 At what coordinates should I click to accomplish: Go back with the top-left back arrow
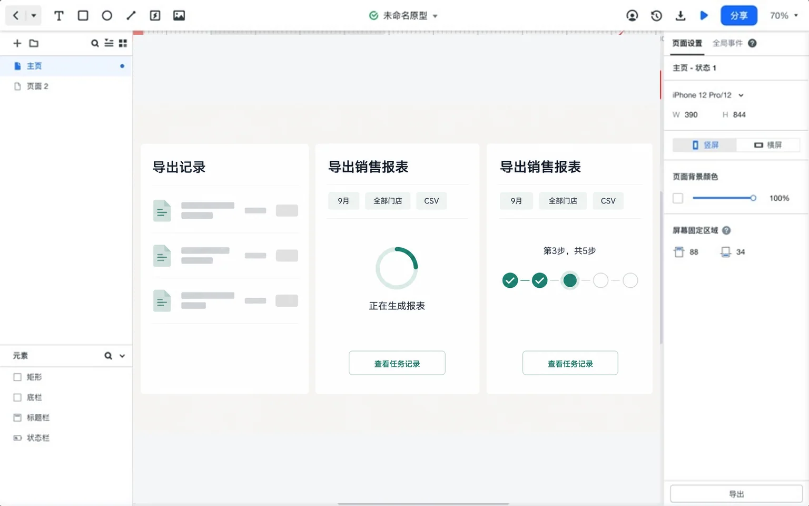click(x=16, y=15)
